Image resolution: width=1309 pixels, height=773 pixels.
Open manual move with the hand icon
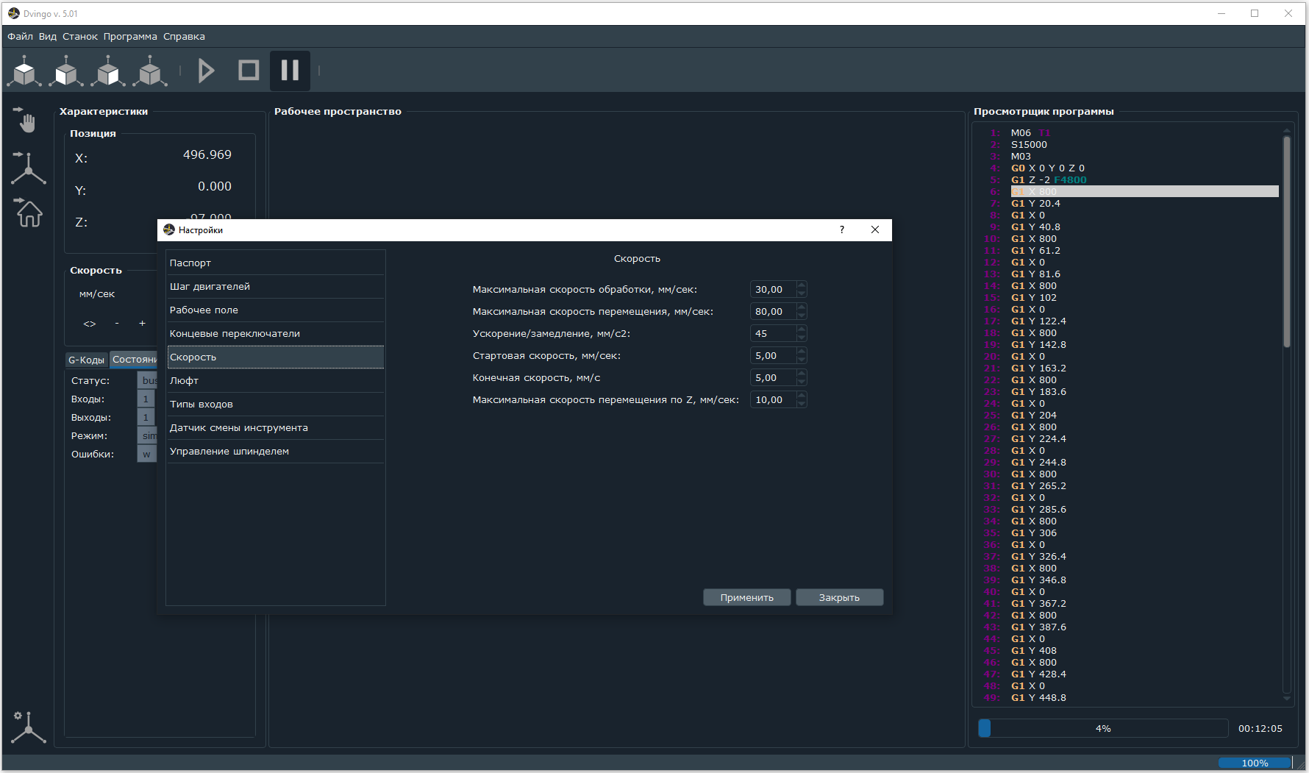tap(27, 120)
